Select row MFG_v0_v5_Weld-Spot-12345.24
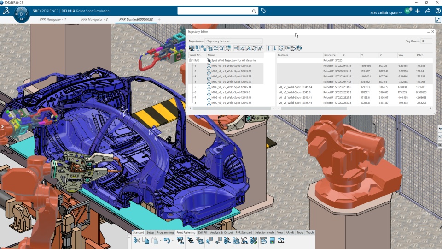 tap(231, 66)
